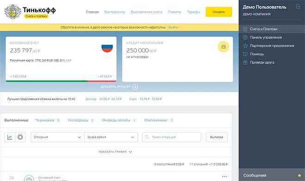
Task: Open the Основной счет card
Action: tap(61, 59)
